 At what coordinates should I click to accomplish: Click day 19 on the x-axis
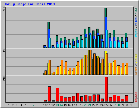point(81,105)
